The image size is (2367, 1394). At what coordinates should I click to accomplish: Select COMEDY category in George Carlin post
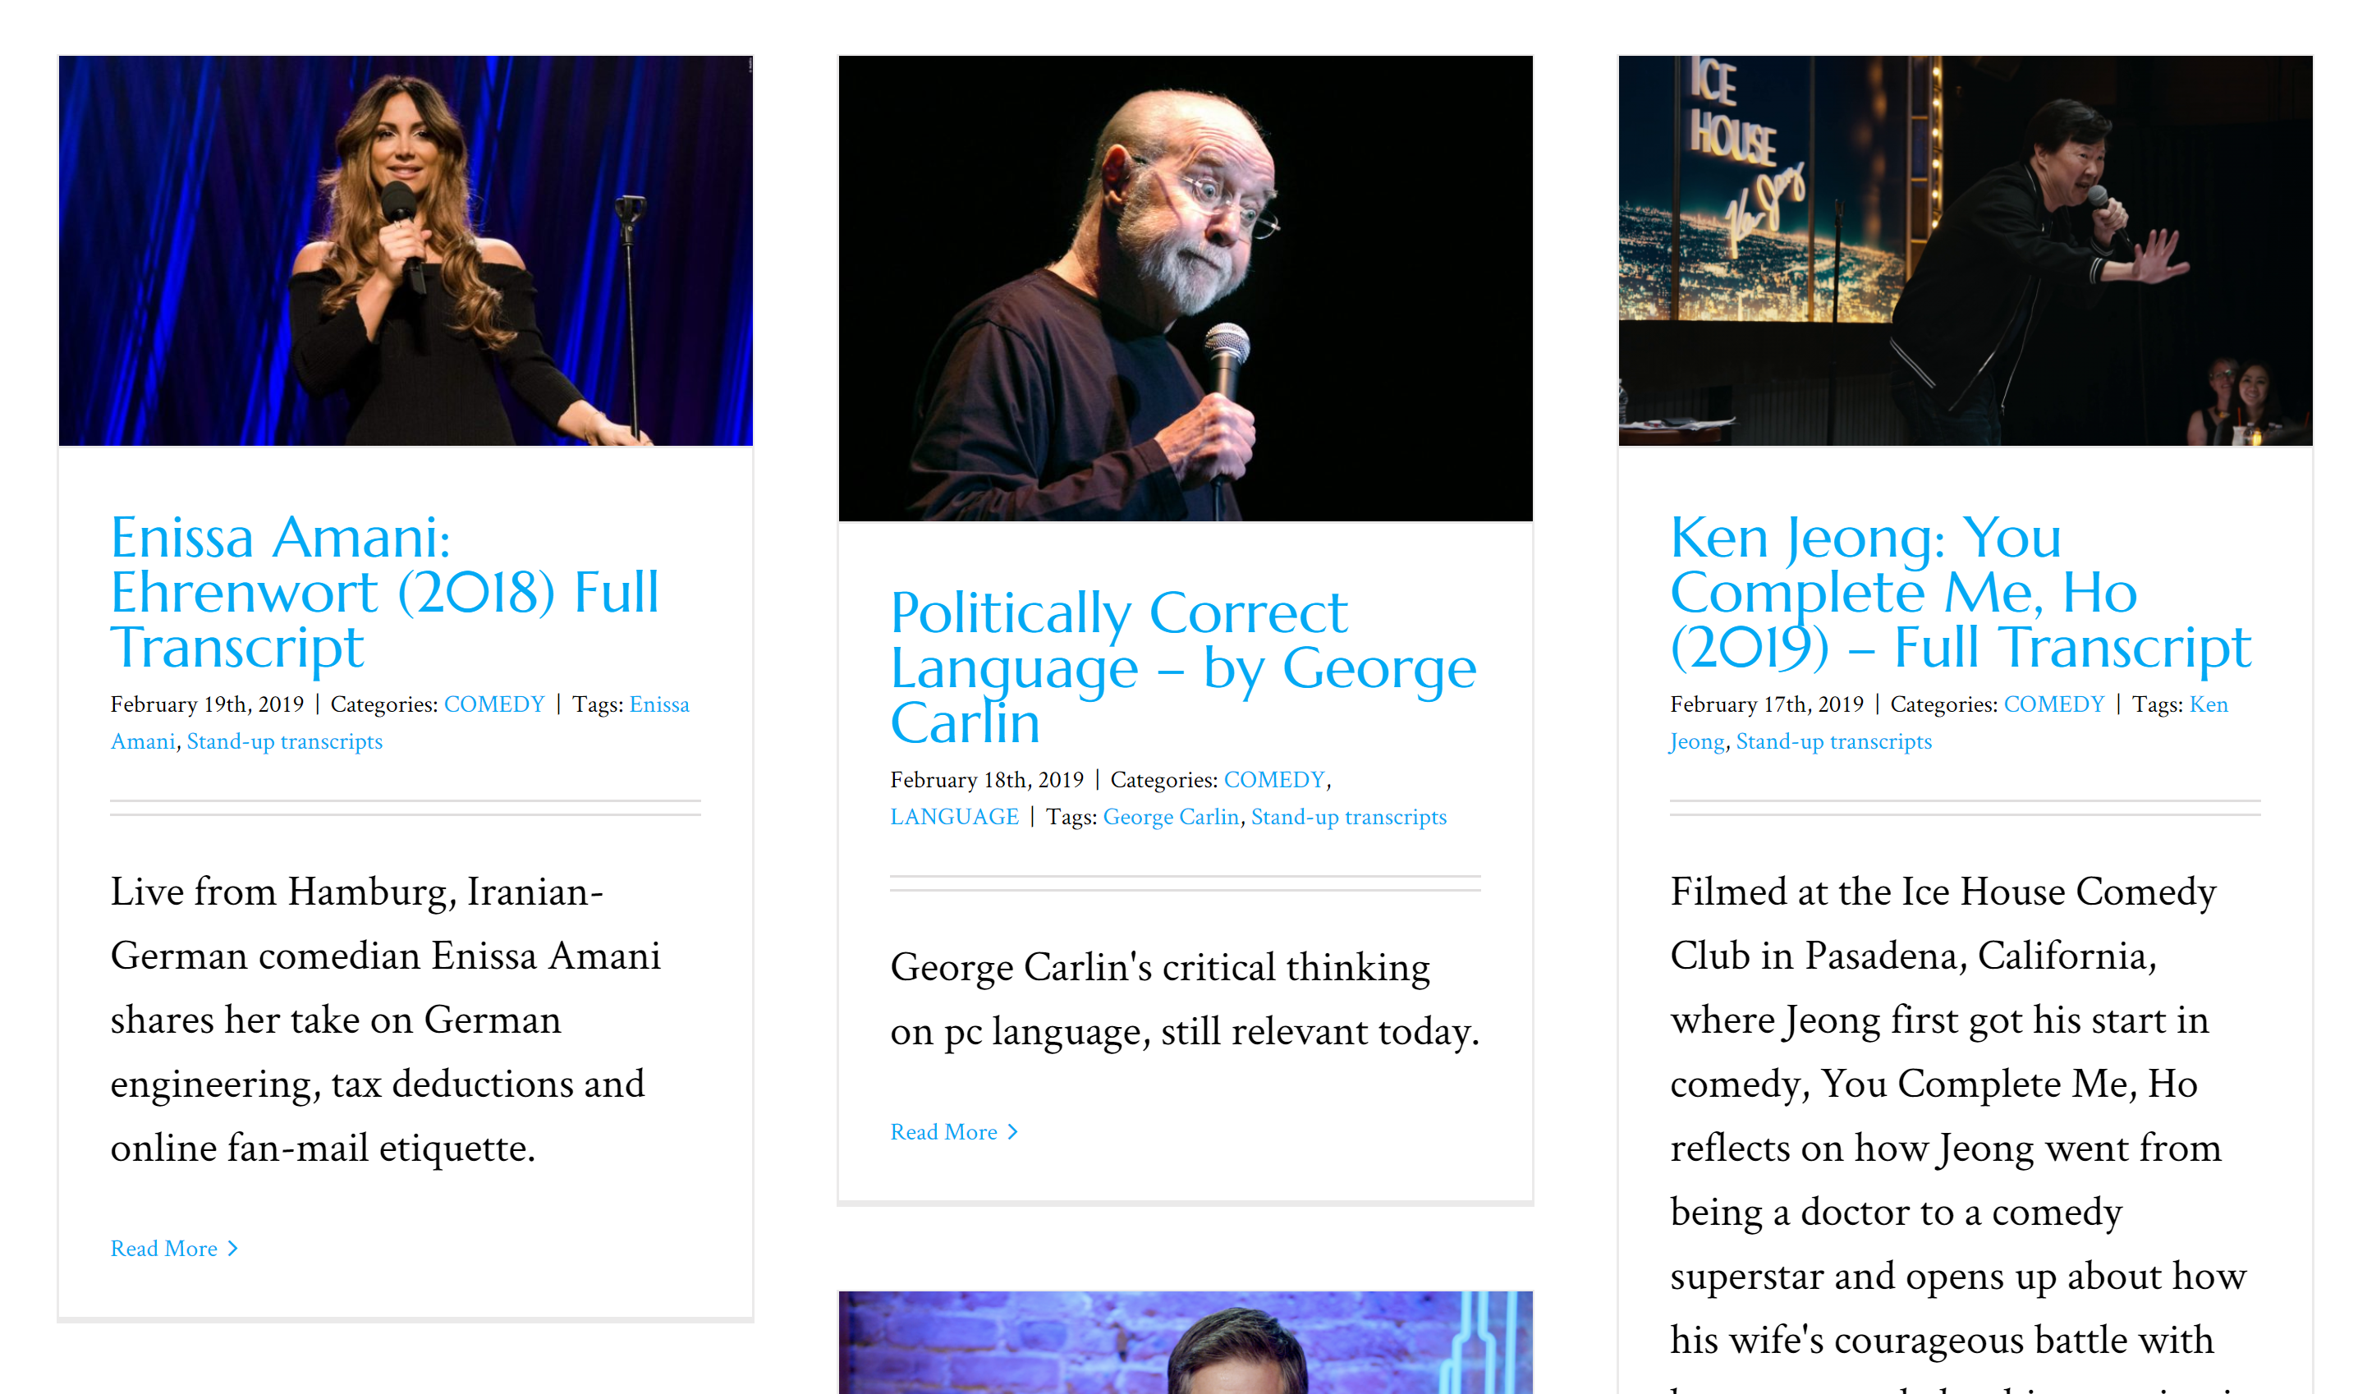[1273, 780]
